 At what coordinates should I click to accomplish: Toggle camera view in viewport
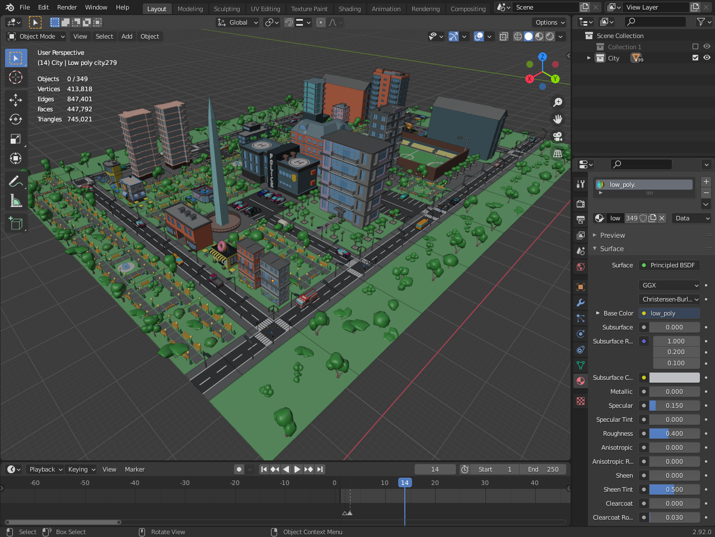point(558,136)
